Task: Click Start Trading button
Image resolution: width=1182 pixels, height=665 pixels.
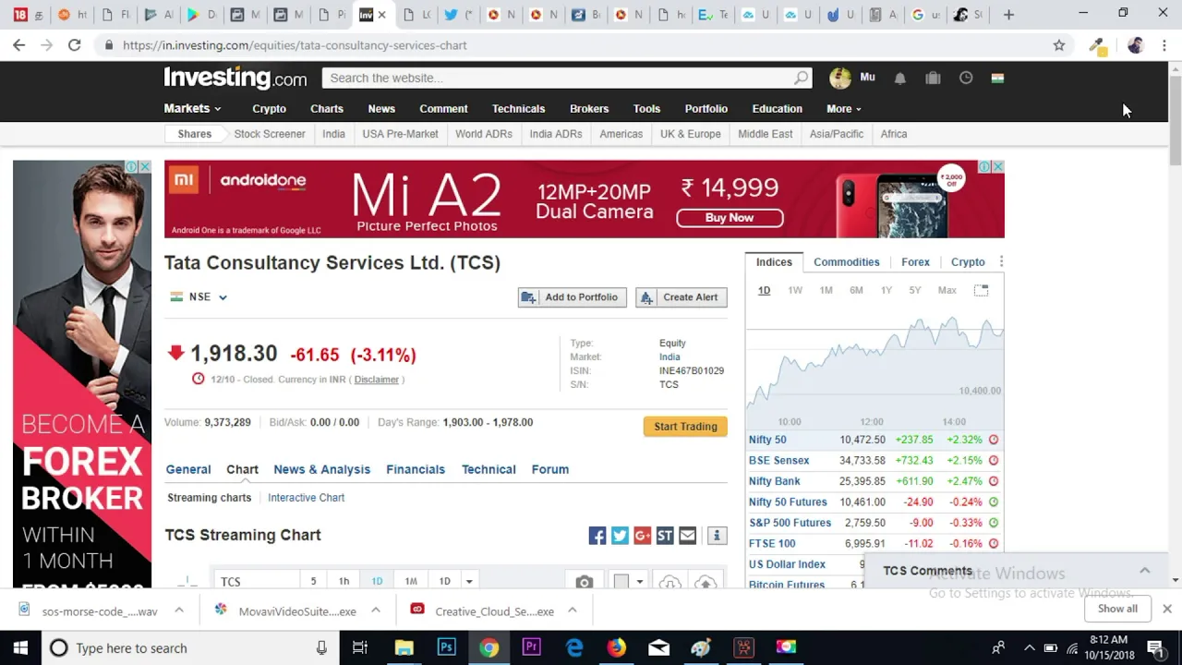Action: point(685,427)
